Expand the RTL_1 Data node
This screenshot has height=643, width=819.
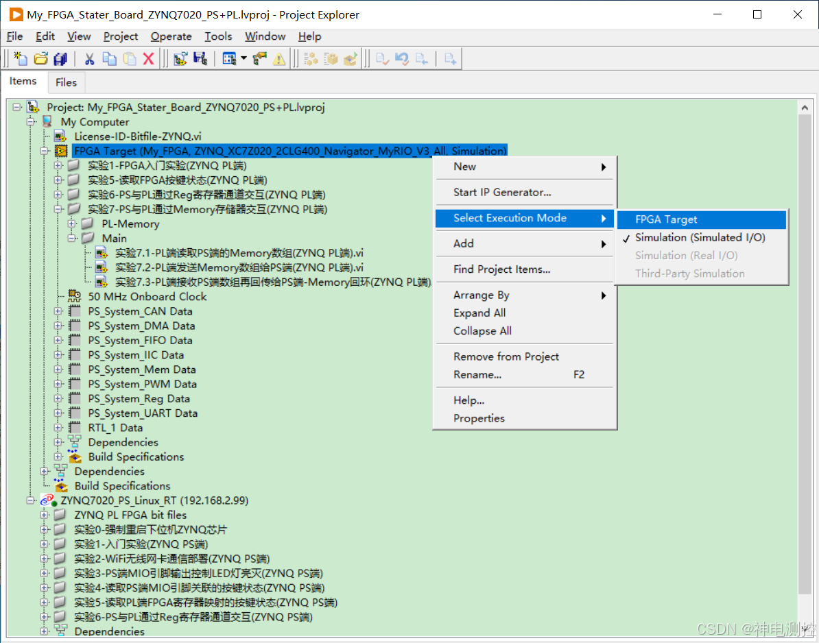pos(58,428)
